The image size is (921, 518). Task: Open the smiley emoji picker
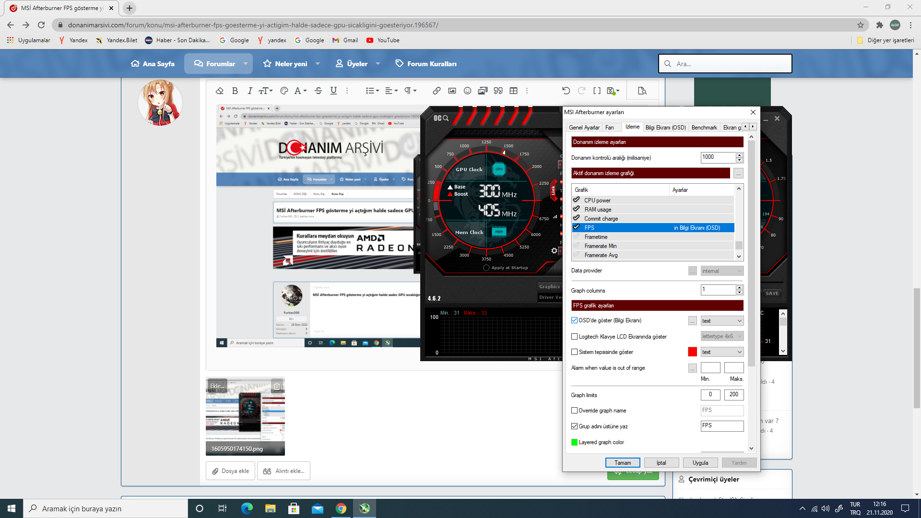(x=468, y=91)
